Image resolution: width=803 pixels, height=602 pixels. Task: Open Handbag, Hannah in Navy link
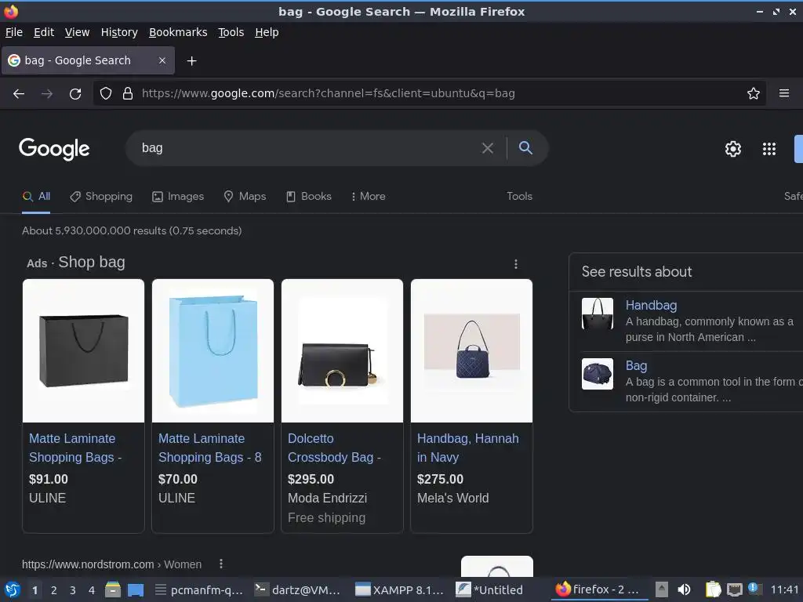tap(468, 448)
